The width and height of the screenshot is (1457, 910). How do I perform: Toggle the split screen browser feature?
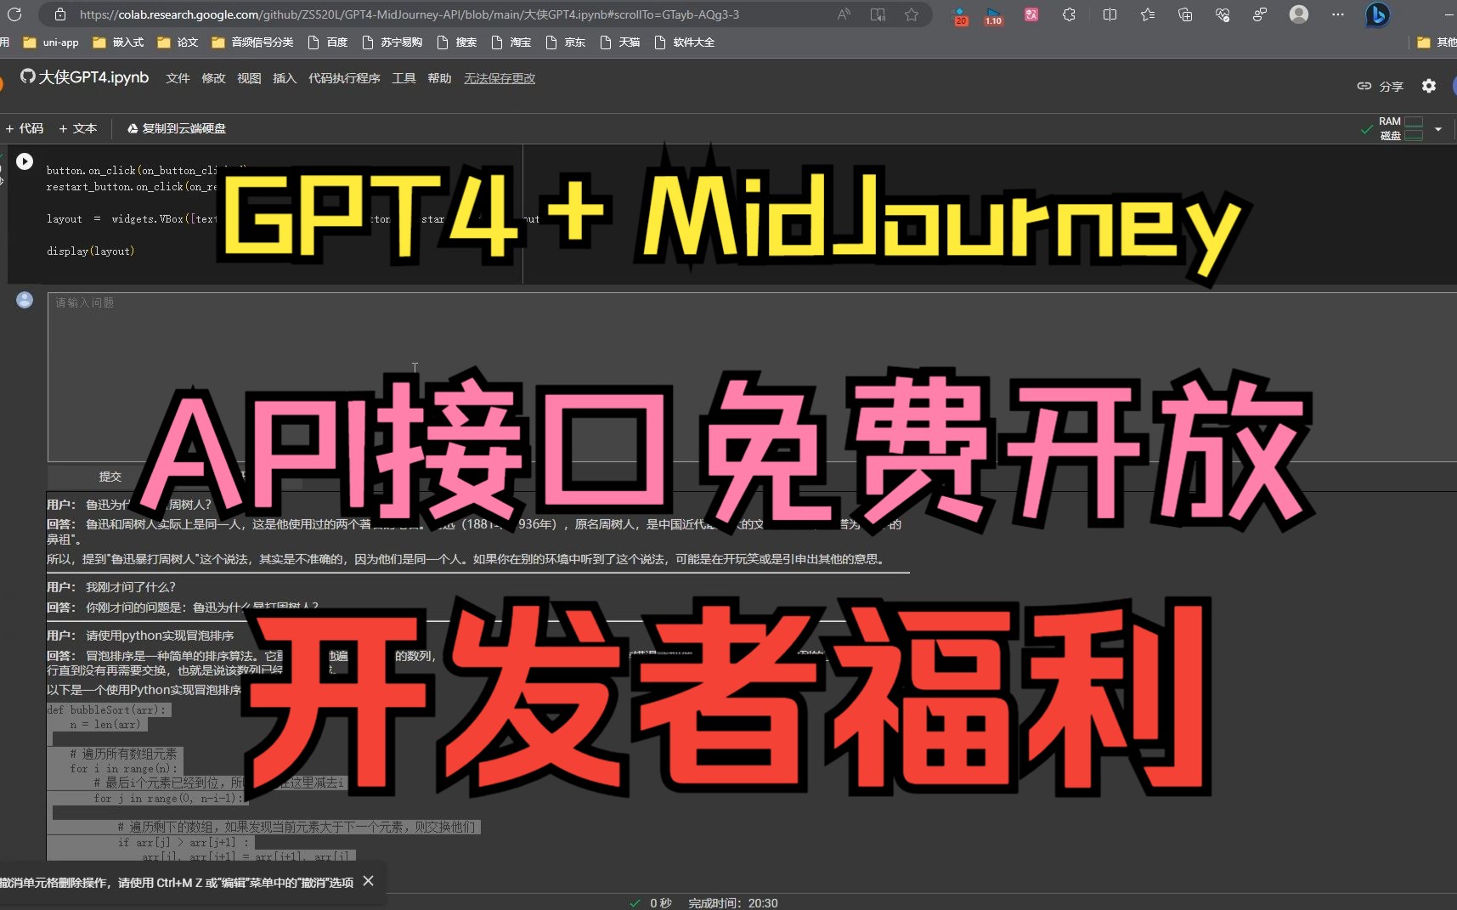coord(1109,14)
